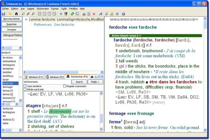
Task: Open the Format menu
Action: point(55,9)
